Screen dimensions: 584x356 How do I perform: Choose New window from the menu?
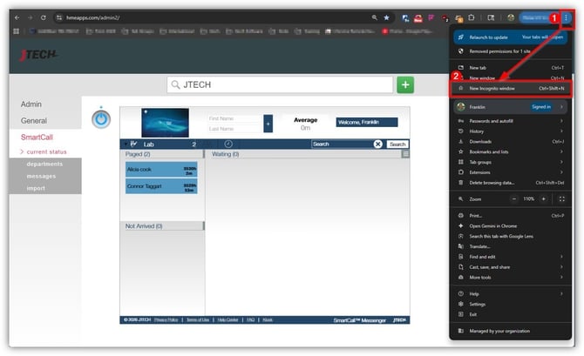click(x=510, y=78)
